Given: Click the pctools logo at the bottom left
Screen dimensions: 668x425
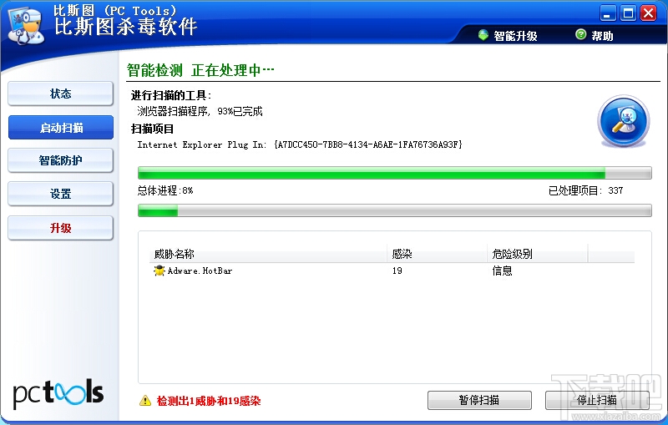Looking at the screenshot, I should 58,392.
